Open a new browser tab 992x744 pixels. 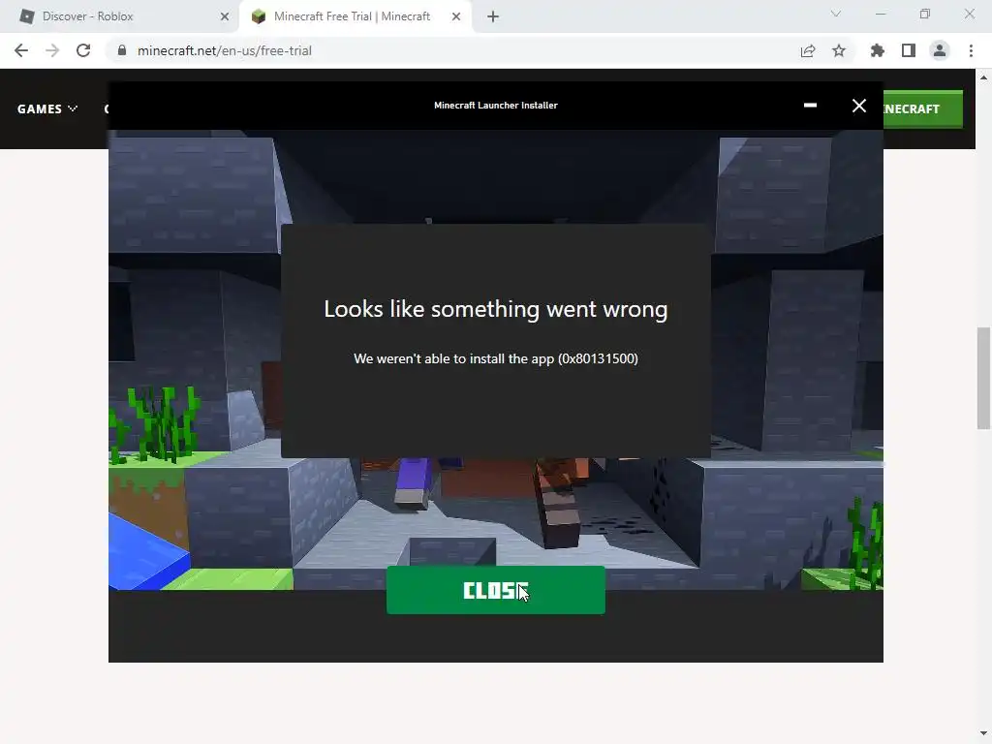coord(493,17)
